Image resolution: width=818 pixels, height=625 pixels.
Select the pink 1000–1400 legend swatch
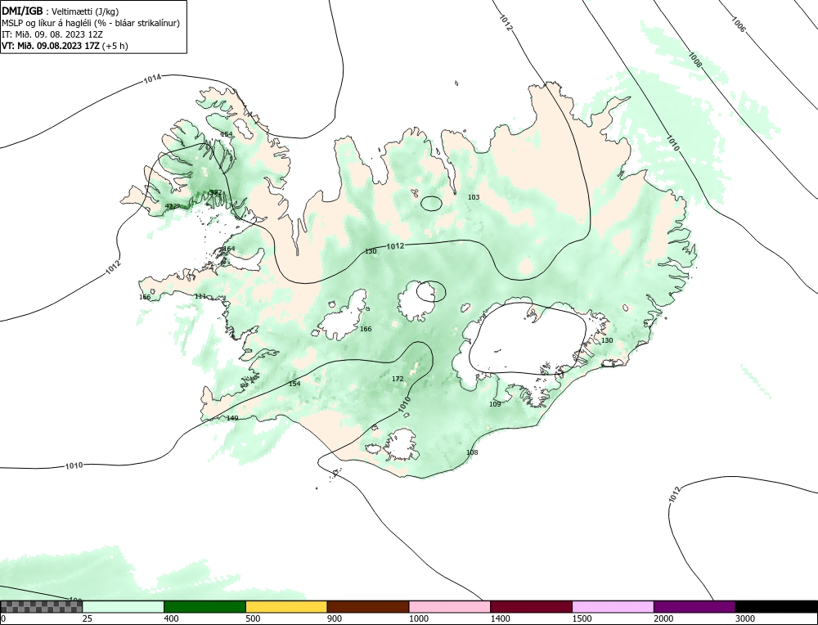pyautogui.click(x=450, y=606)
